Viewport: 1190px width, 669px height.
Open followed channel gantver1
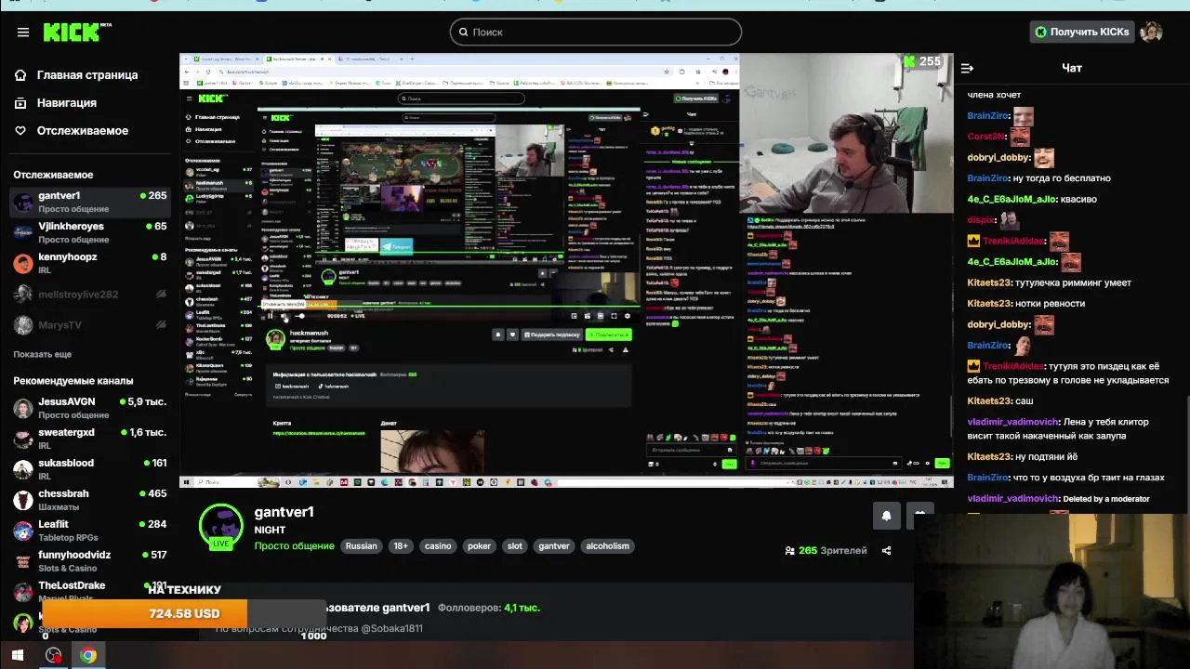(x=89, y=202)
